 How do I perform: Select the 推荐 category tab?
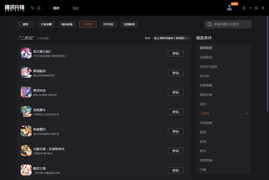pos(26,24)
